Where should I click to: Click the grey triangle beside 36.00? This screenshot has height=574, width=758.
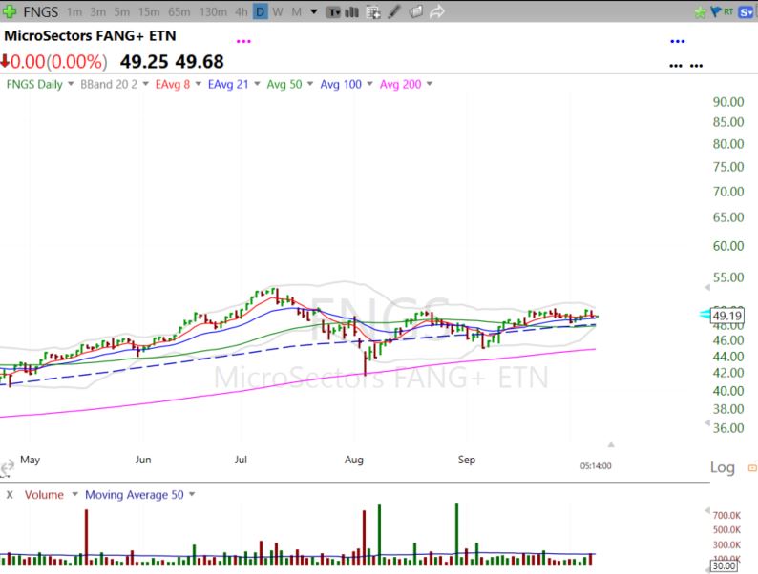coord(707,423)
